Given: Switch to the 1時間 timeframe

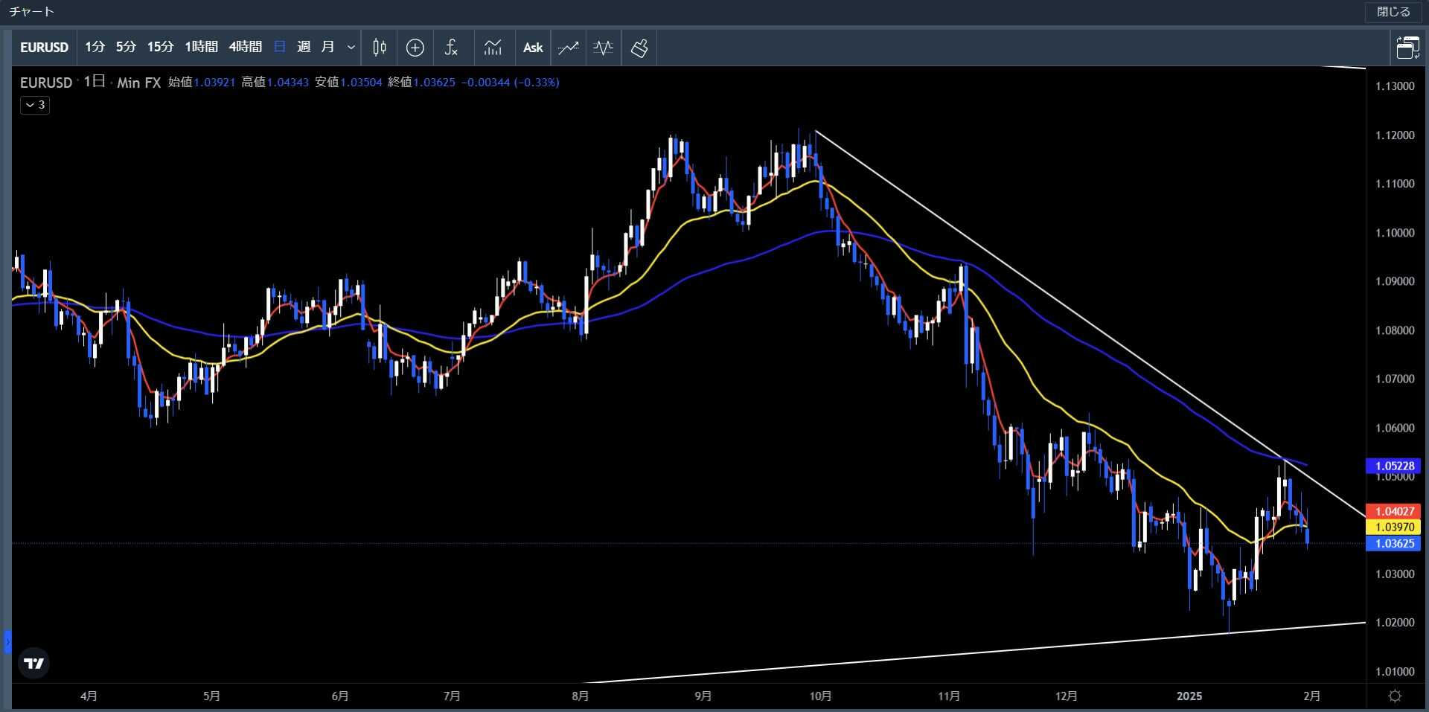Looking at the screenshot, I should 201,47.
